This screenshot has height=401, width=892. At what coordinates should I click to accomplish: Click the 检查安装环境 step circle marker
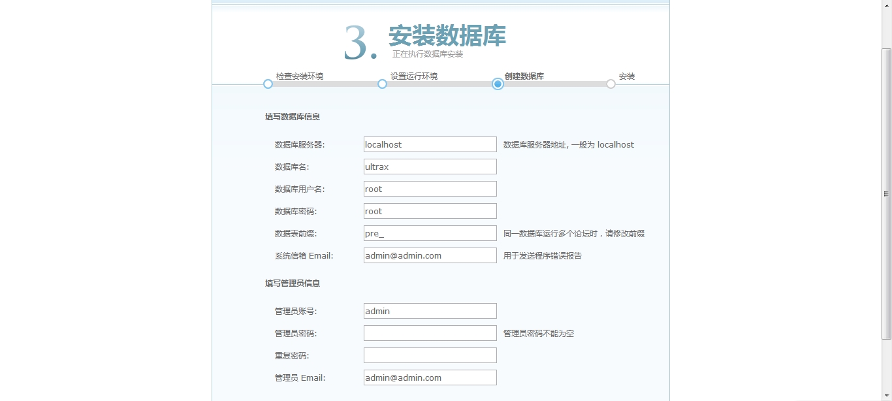click(x=268, y=84)
